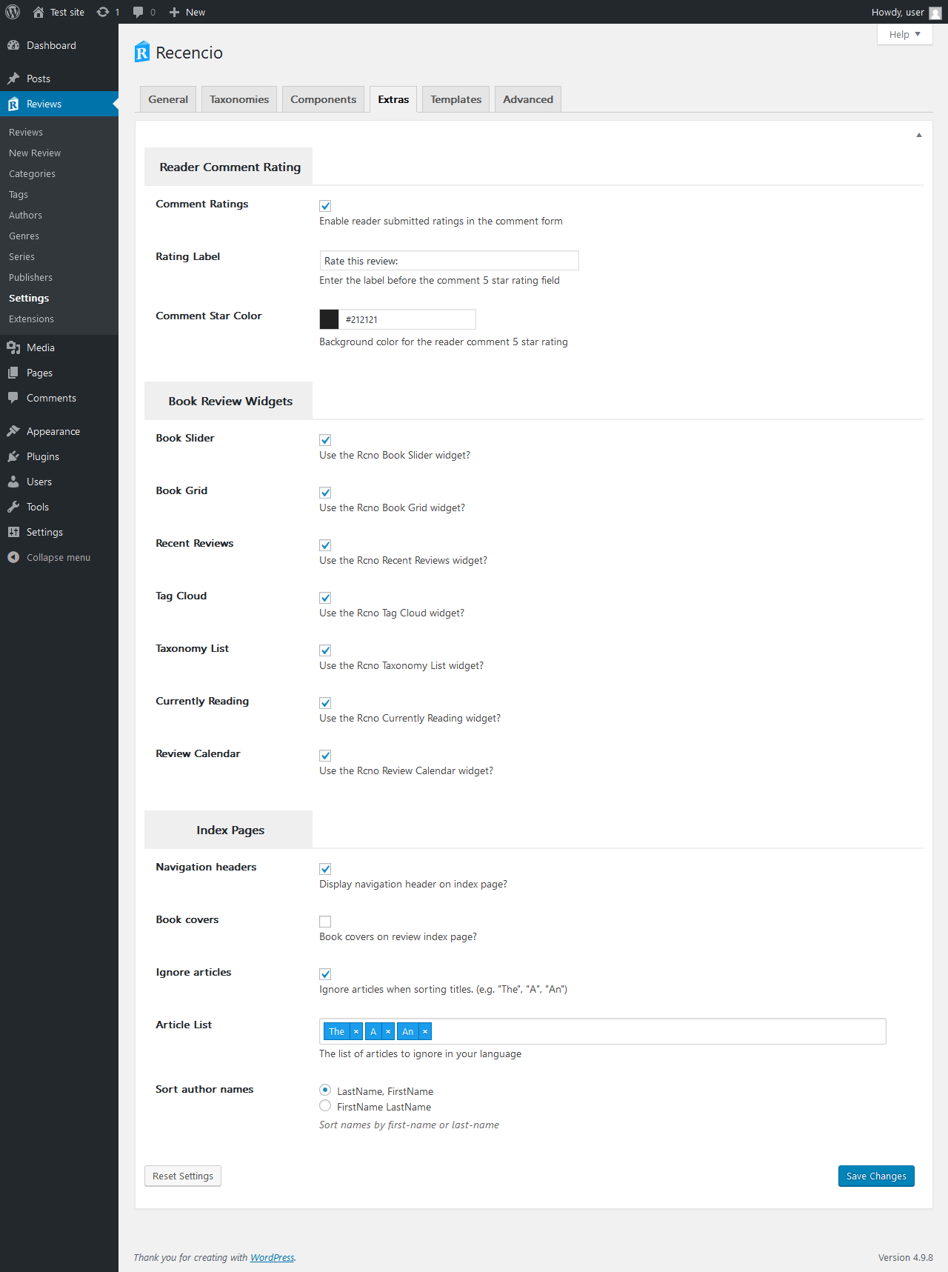Click the Tools wrench icon
The width and height of the screenshot is (948, 1272).
point(13,507)
